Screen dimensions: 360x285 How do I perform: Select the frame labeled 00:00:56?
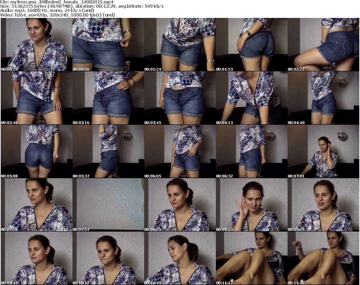[108, 45]
